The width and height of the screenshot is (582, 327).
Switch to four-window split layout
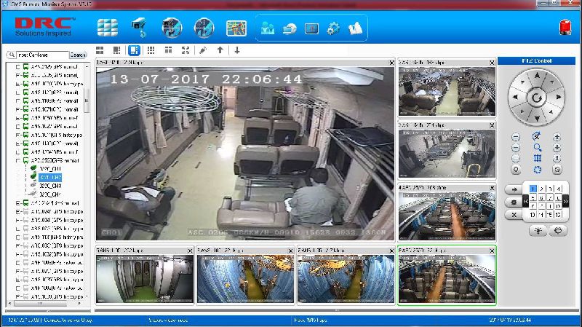point(100,50)
